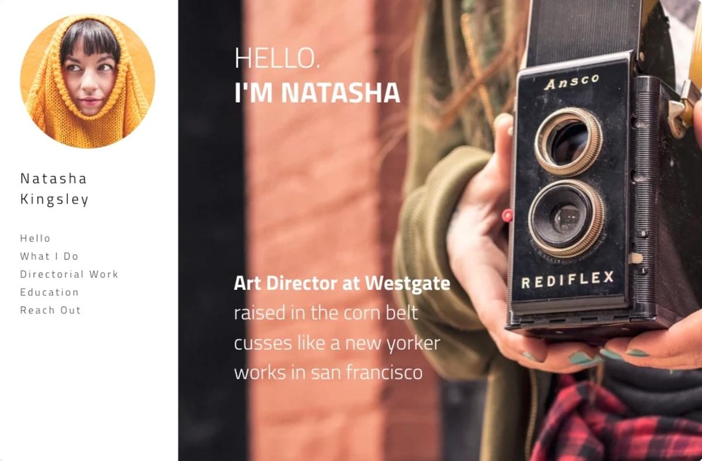The width and height of the screenshot is (702, 461).
Task: Click the camera's upper viewing lens
Action: 568,141
